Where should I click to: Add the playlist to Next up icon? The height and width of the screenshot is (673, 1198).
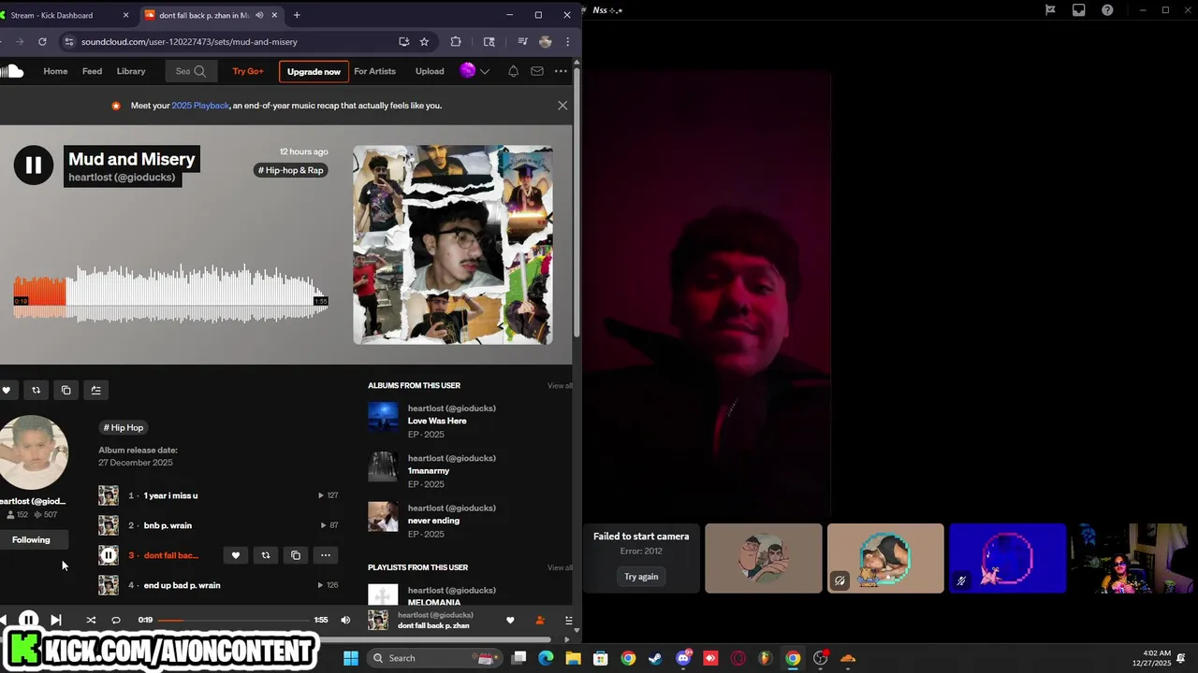coord(95,390)
